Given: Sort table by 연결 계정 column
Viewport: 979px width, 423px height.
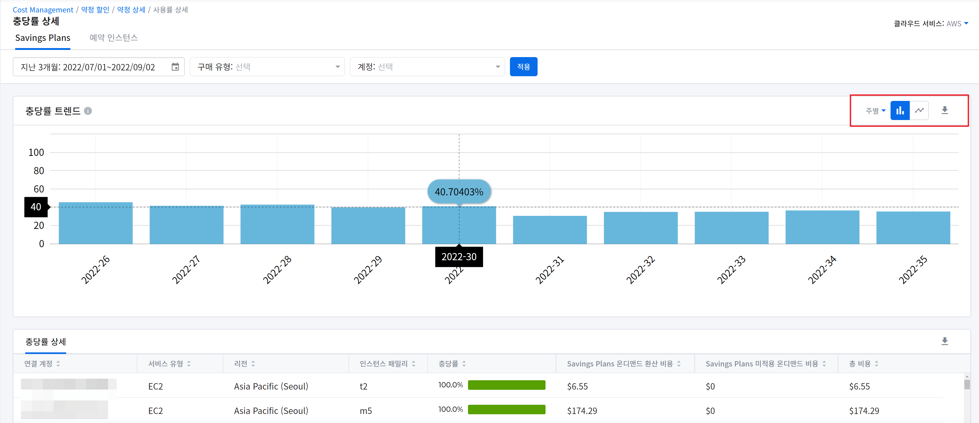Looking at the screenshot, I should pos(58,364).
